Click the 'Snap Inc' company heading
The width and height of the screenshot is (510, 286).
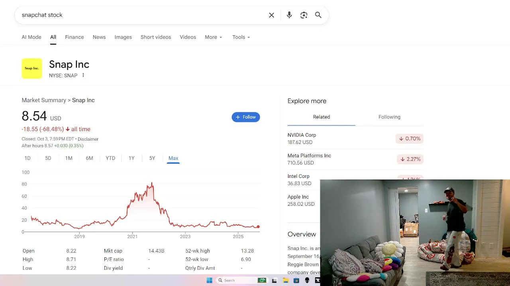coord(69,64)
